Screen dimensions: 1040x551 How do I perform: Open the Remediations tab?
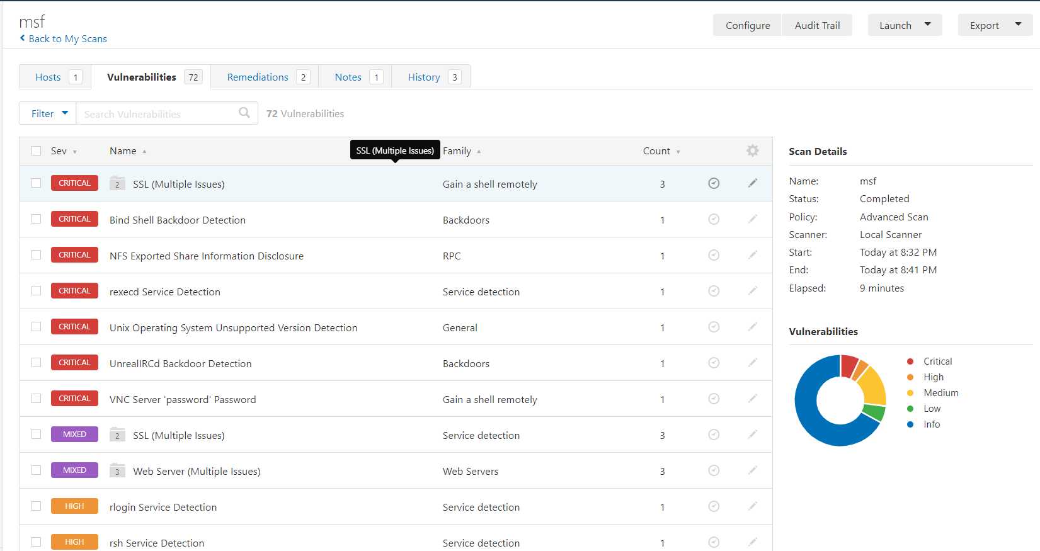pyautogui.click(x=265, y=77)
